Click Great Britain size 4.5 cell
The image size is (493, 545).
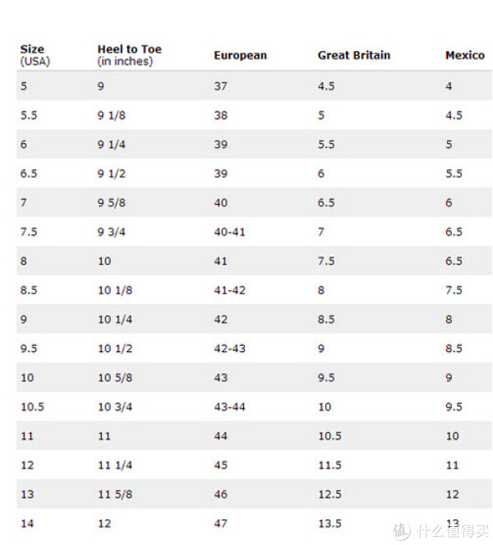326,85
